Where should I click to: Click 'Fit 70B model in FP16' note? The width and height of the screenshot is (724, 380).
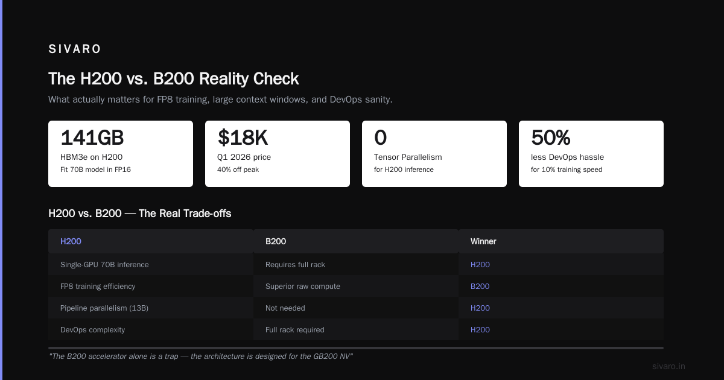95,169
